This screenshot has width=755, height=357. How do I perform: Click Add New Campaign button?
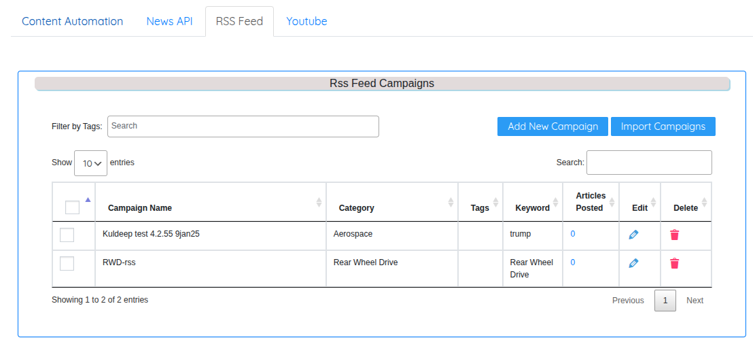[552, 126]
